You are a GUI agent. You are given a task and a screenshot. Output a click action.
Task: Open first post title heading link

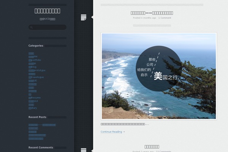point(152,13)
